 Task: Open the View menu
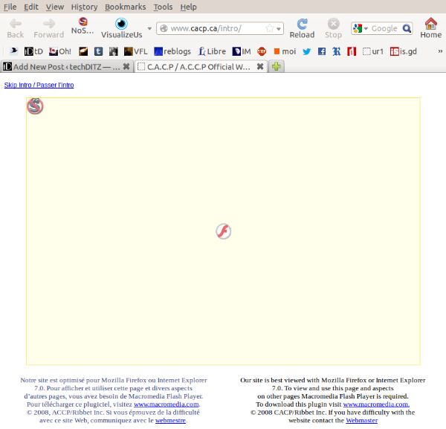click(x=55, y=7)
